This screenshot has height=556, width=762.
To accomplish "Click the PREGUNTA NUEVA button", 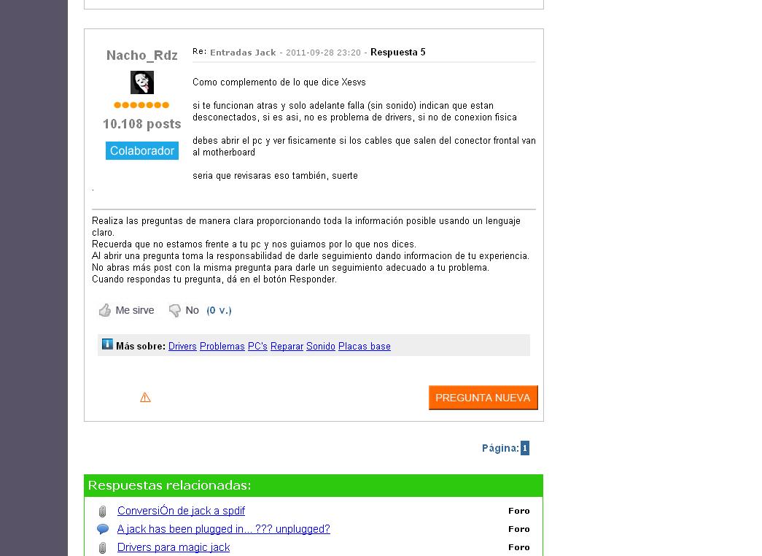I will tap(483, 398).
